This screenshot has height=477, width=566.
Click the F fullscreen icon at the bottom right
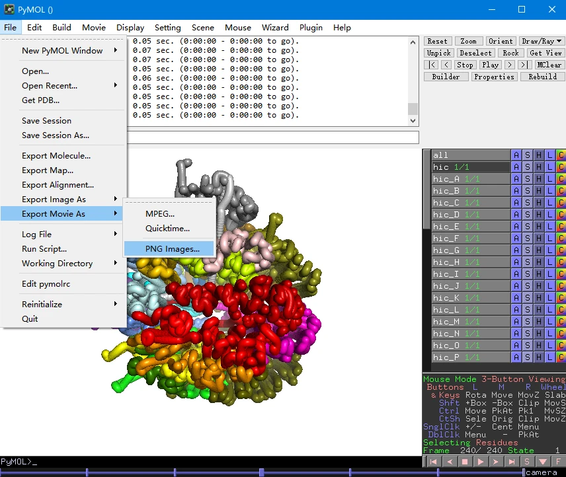[559, 461]
